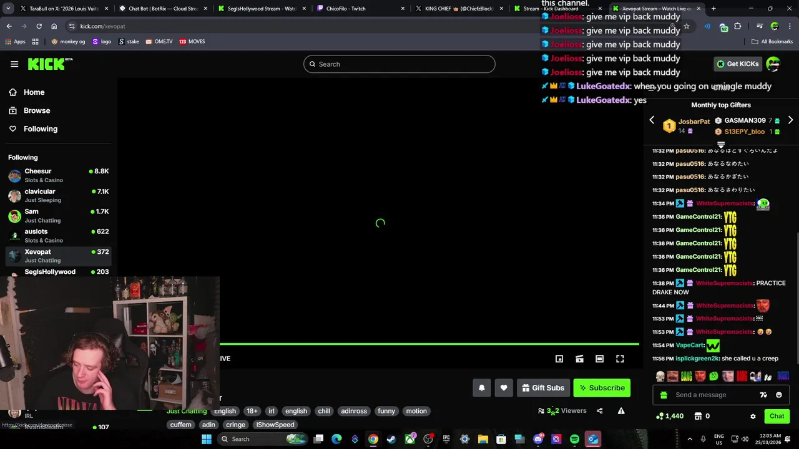Image resolution: width=799 pixels, height=449 pixels.
Task: Enable mini-player mode on the stream
Action: pyautogui.click(x=559, y=359)
